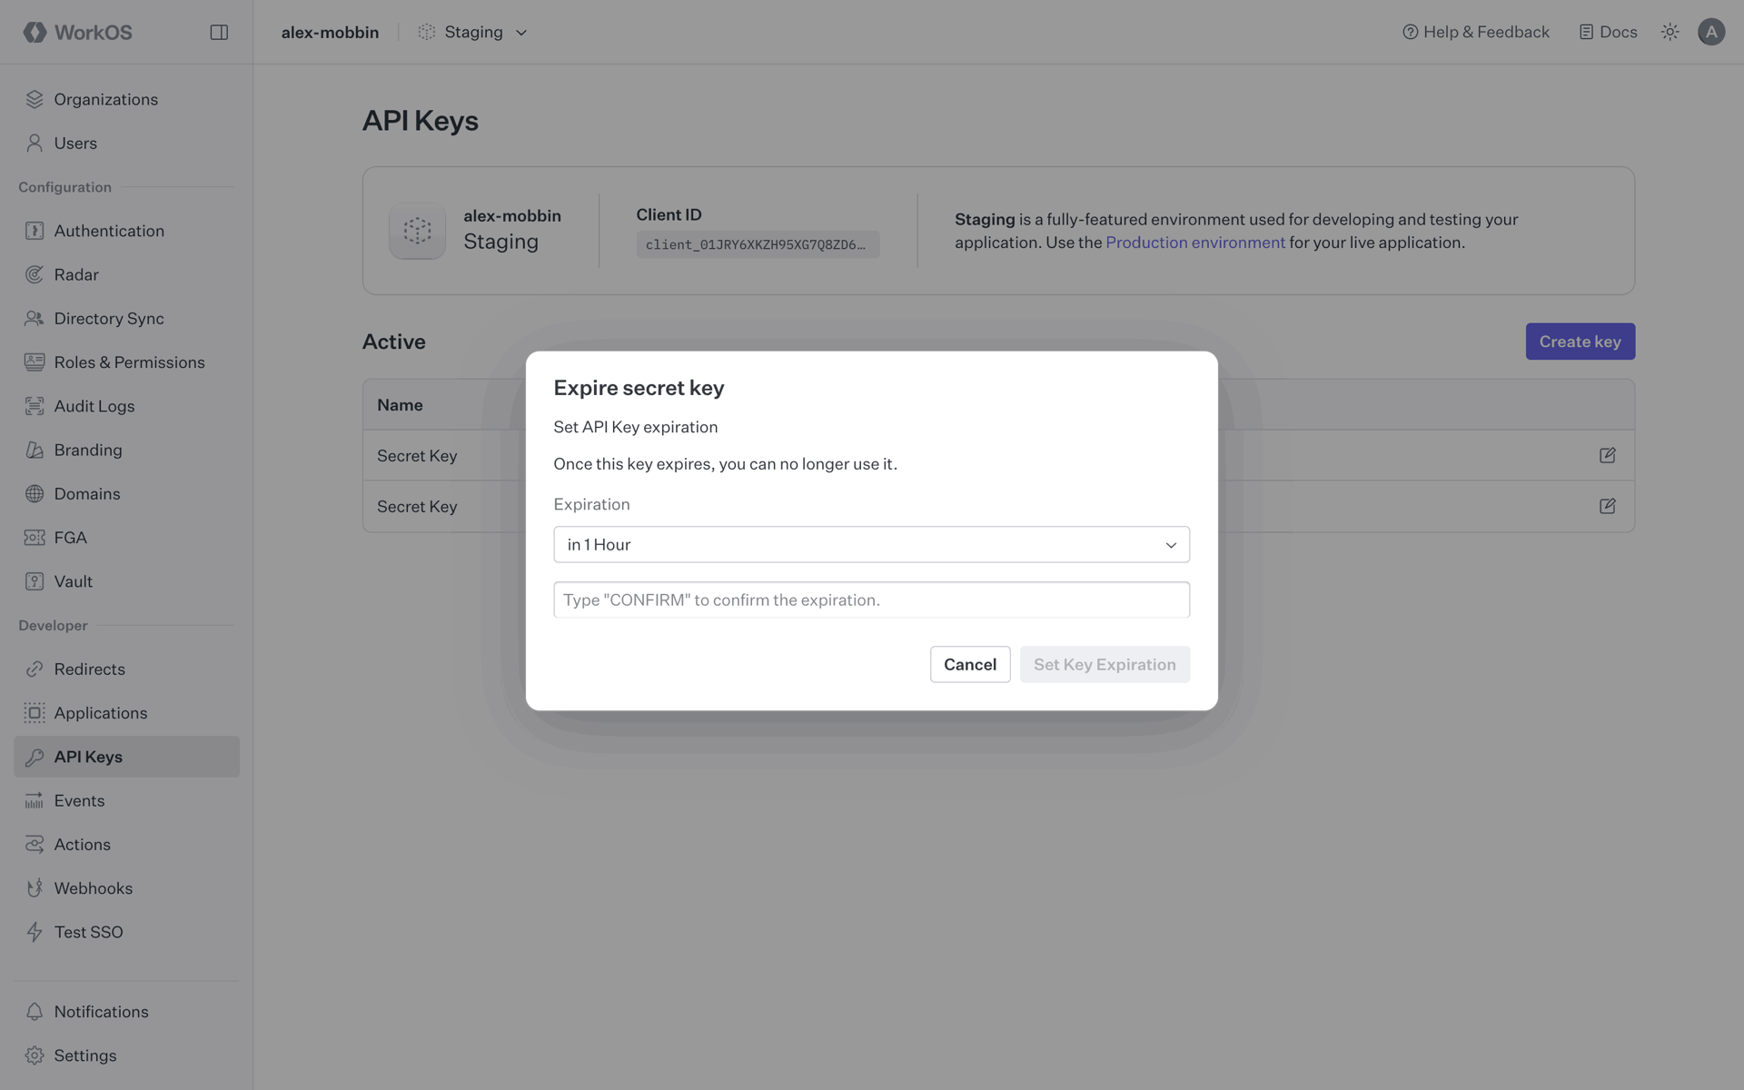Open Authentication configuration
This screenshot has width=1744, height=1090.
(126, 231)
